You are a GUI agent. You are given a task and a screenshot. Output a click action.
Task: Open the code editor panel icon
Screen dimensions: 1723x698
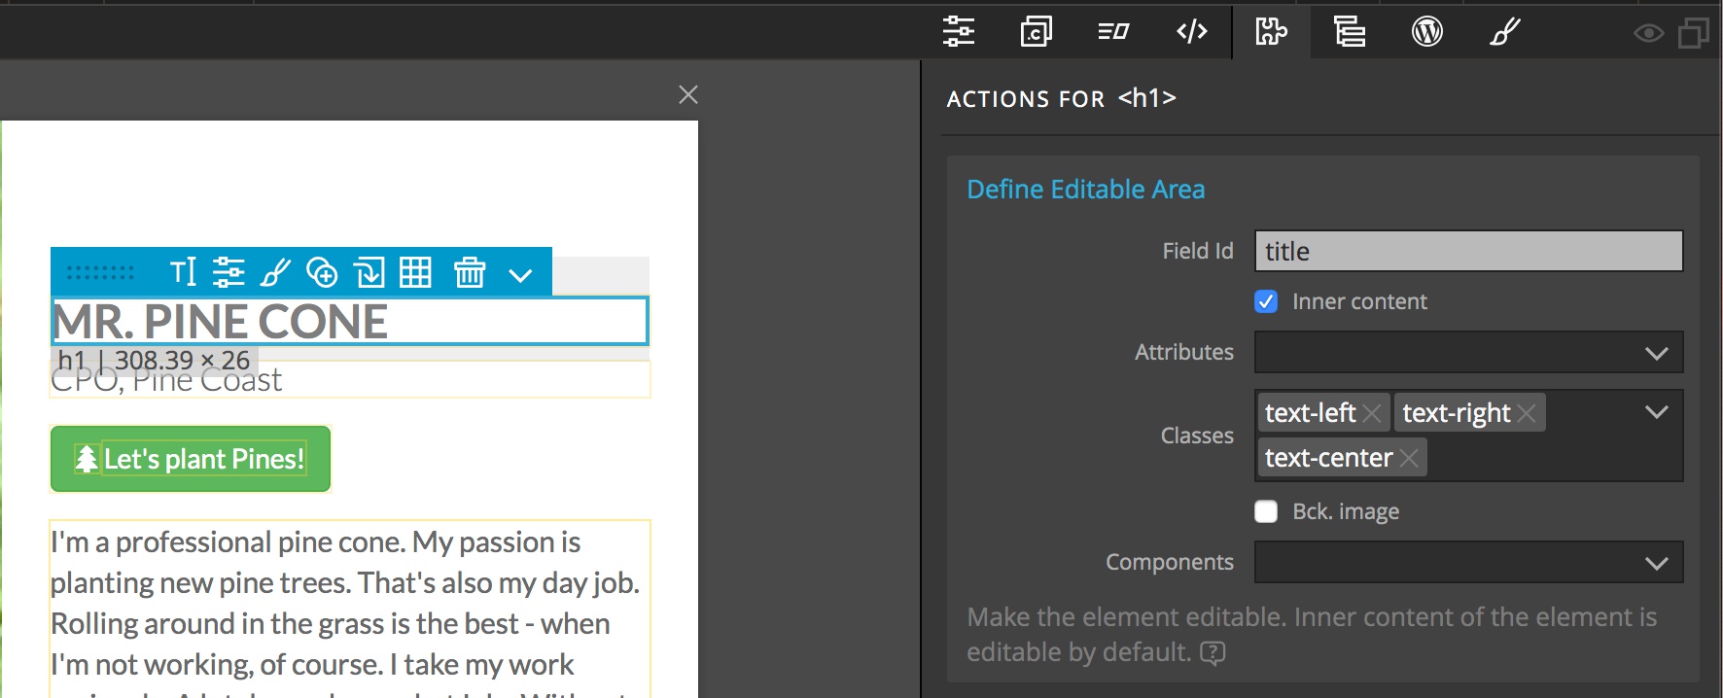pos(1192,32)
